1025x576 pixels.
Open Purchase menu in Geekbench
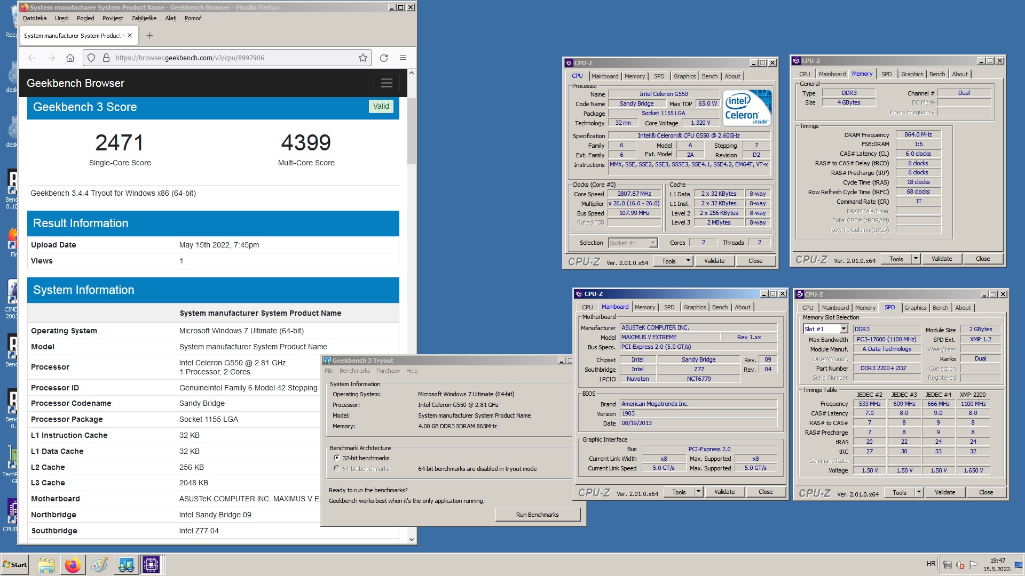(388, 371)
